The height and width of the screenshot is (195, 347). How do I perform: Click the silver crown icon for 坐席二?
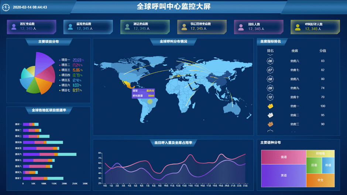(x=270, y=115)
